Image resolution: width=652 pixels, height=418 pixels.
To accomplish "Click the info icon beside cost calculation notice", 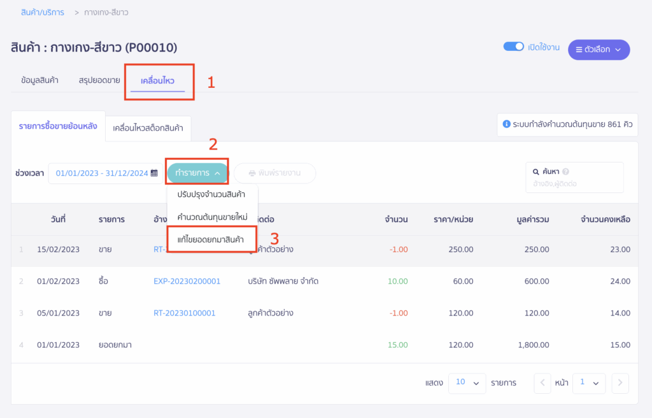I will click(507, 125).
